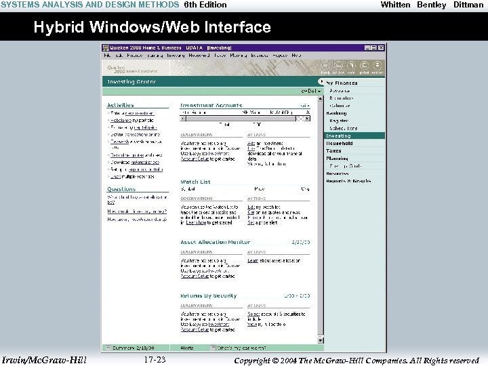
Task: Open the Banking menu
Action: click(x=155, y=56)
